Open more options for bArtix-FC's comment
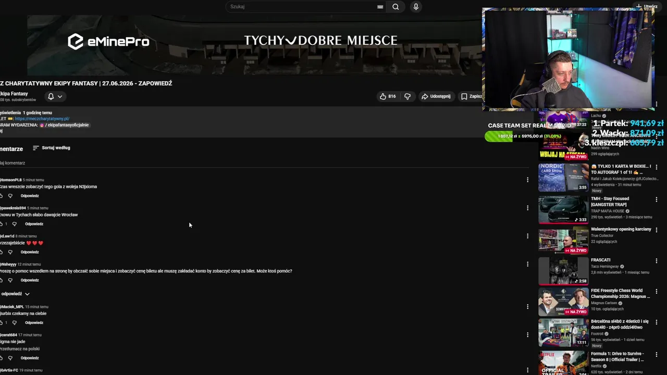 coord(527,370)
